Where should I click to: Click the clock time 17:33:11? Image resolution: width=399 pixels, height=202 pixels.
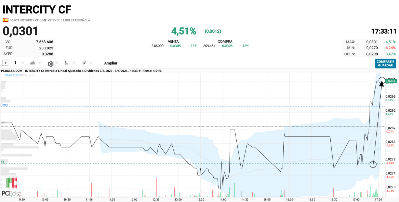click(384, 31)
